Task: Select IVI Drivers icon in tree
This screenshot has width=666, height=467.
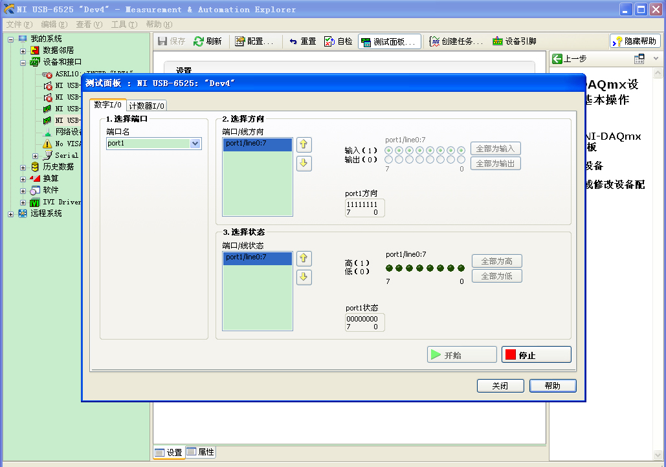Action: pos(35,202)
